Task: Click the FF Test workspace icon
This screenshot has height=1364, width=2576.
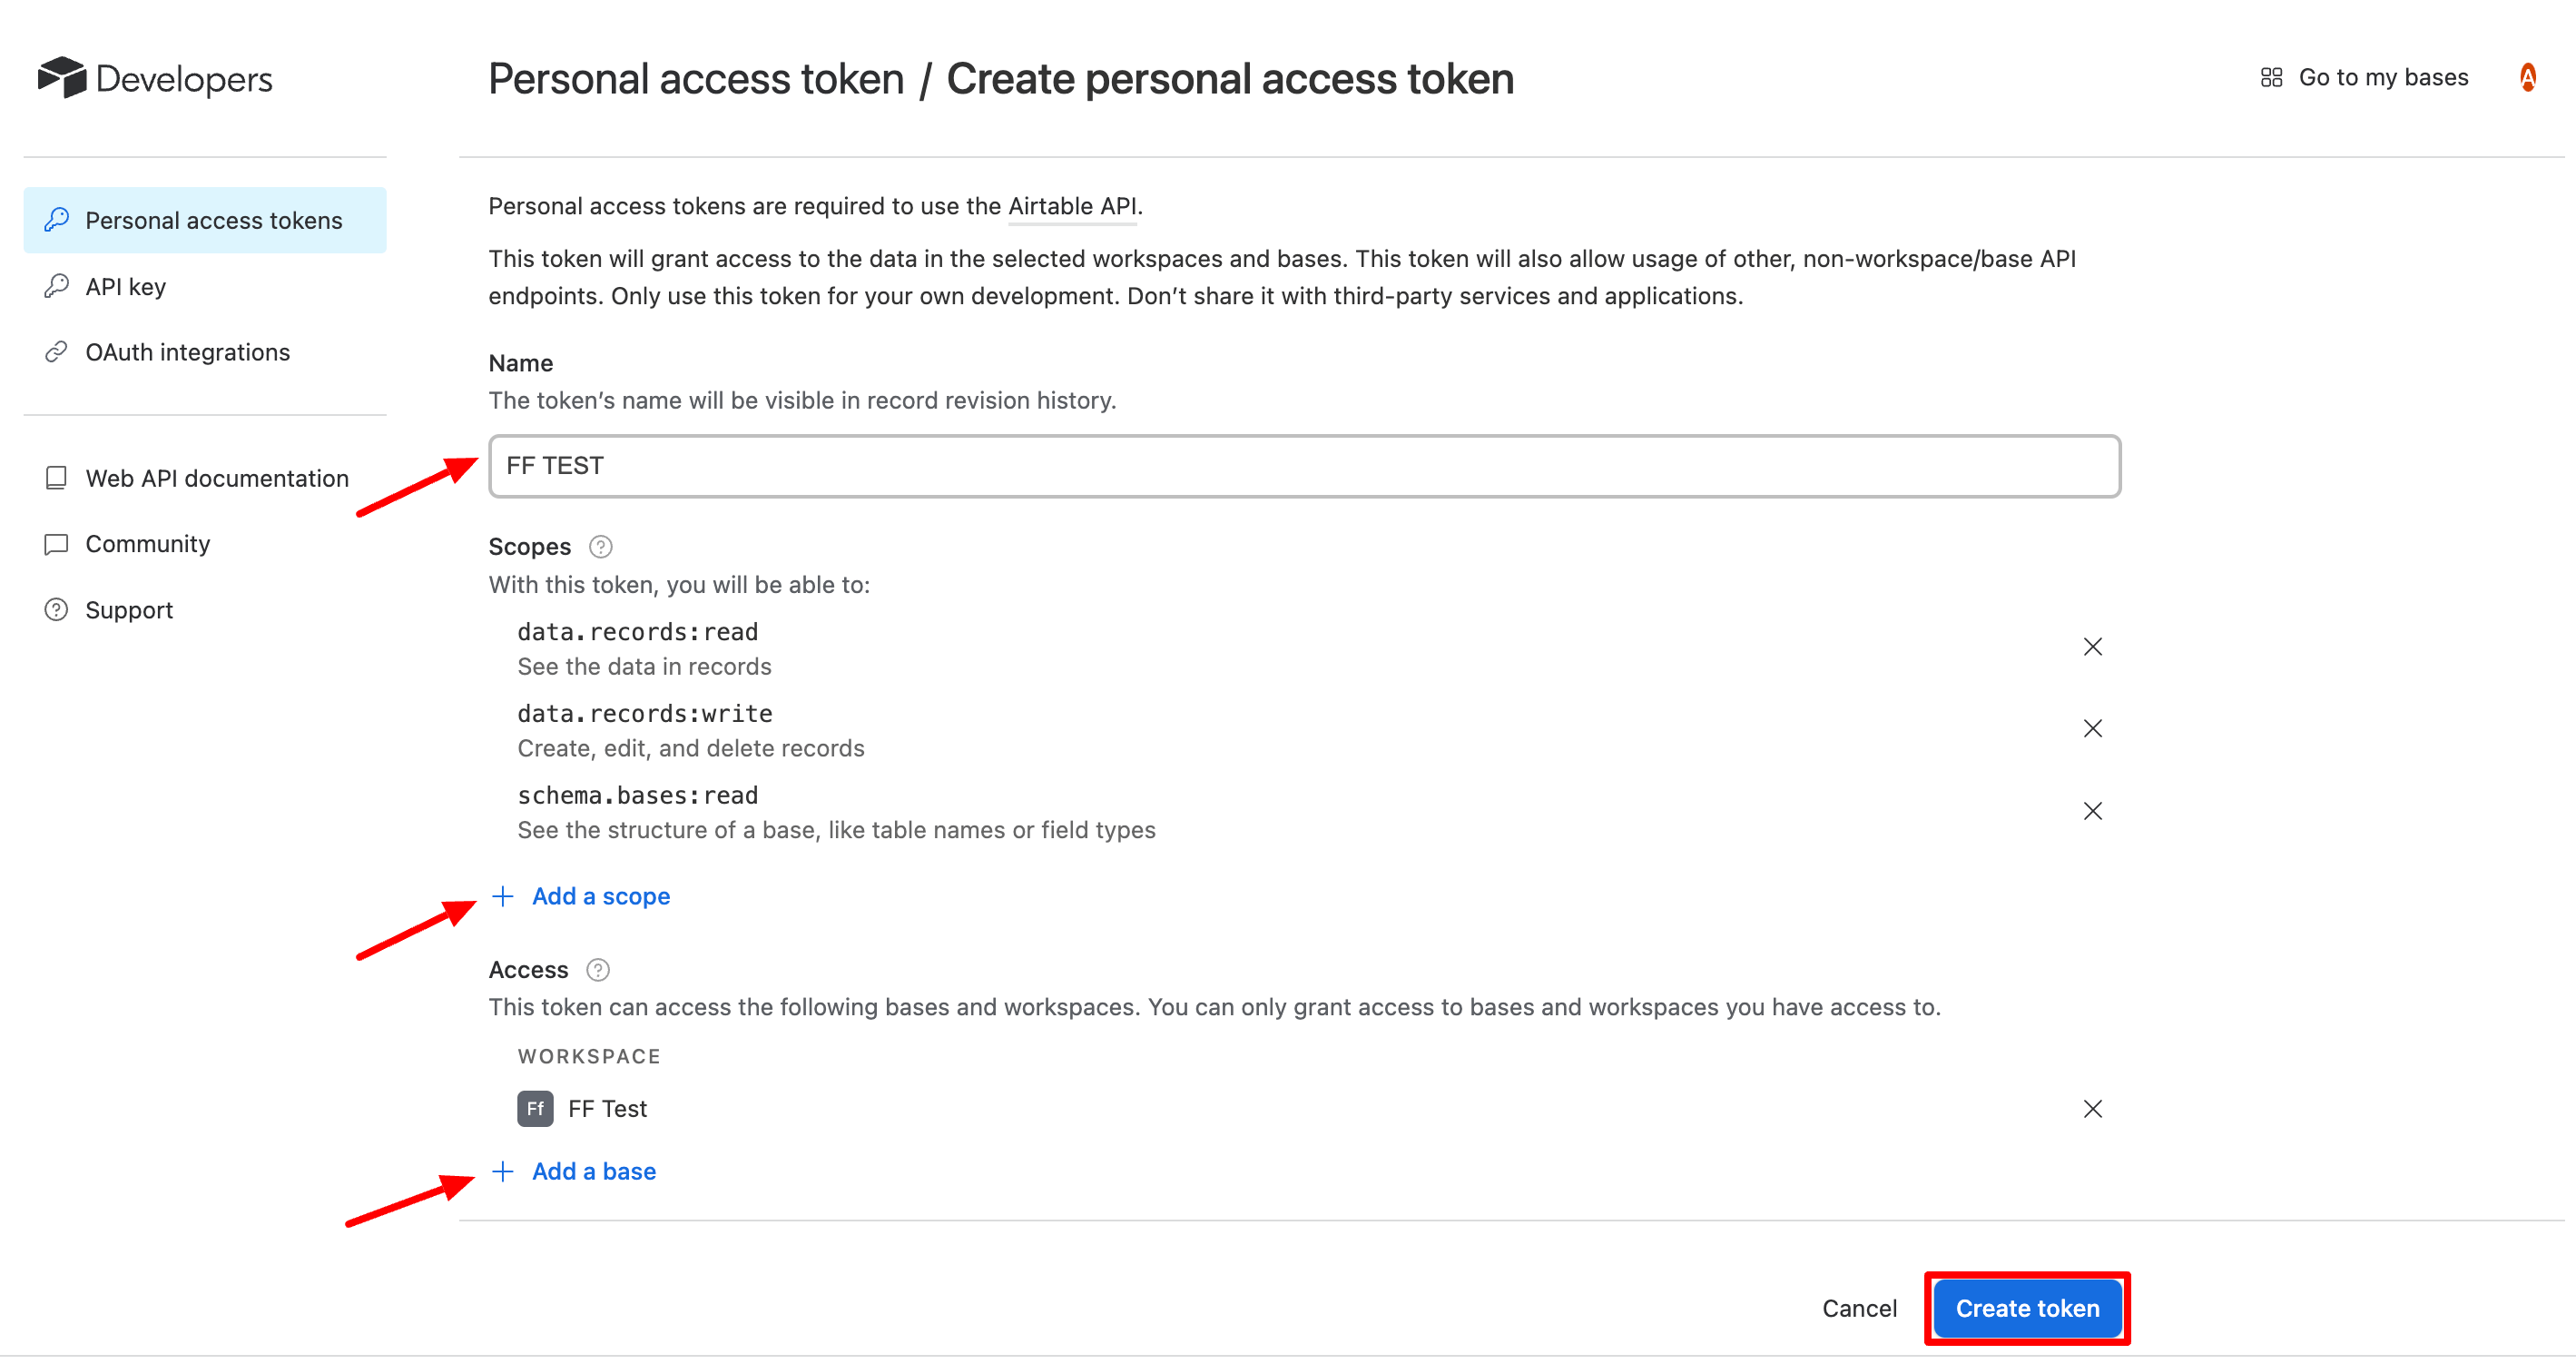Action: point(535,1109)
